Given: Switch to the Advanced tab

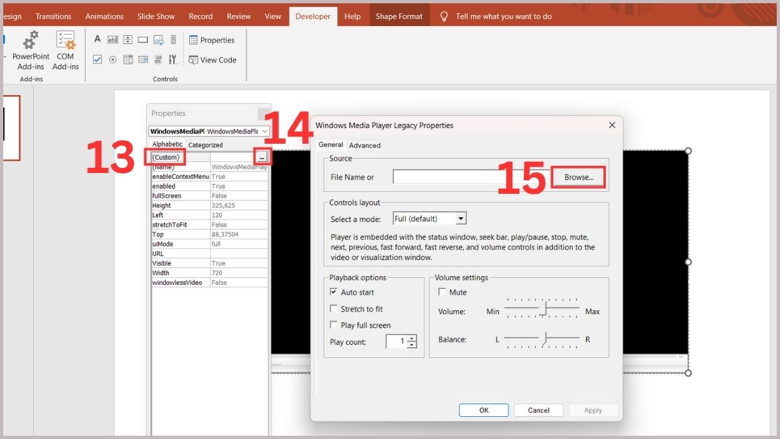Looking at the screenshot, I should [365, 144].
